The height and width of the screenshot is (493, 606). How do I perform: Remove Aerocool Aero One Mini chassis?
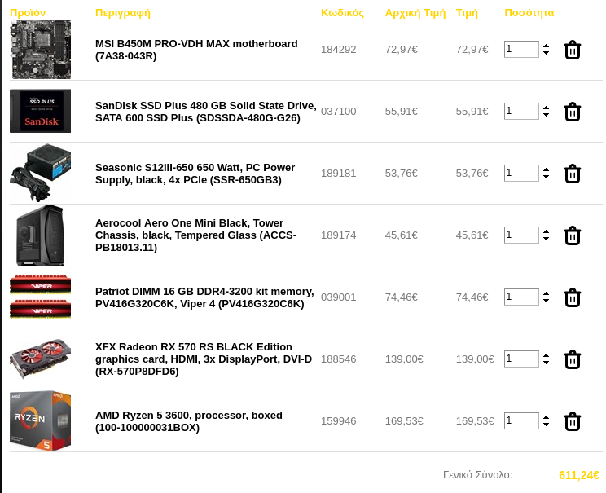573,235
